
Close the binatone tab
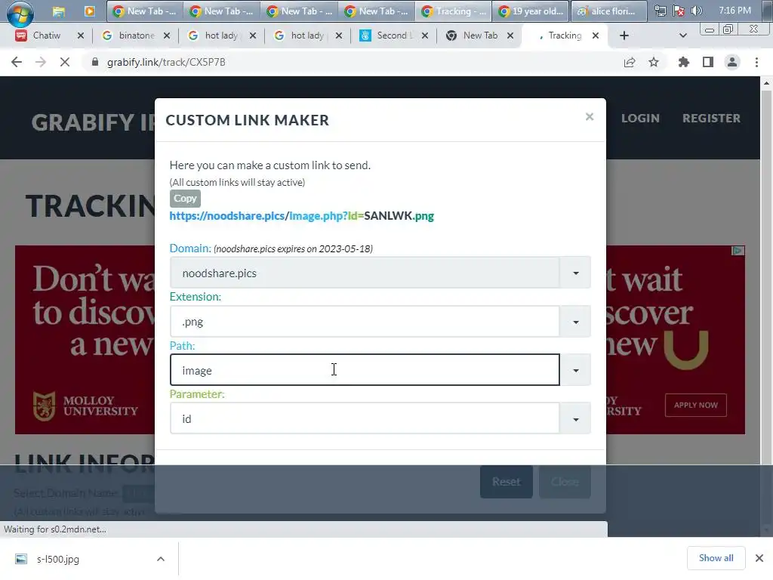(x=167, y=35)
